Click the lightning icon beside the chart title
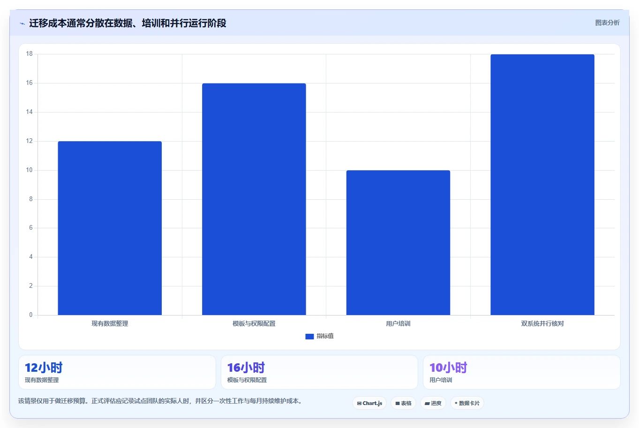This screenshot has height=428, width=639. click(x=22, y=23)
